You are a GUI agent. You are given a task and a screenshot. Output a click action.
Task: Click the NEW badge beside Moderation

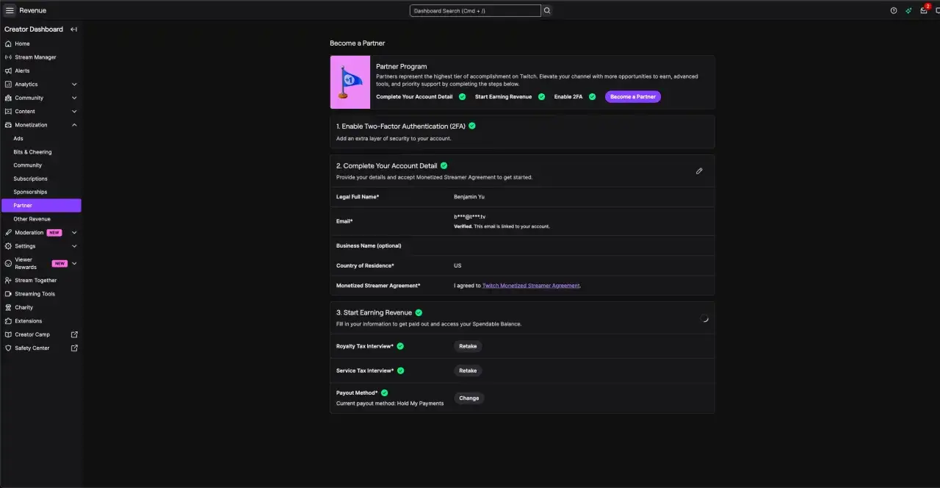coord(54,232)
